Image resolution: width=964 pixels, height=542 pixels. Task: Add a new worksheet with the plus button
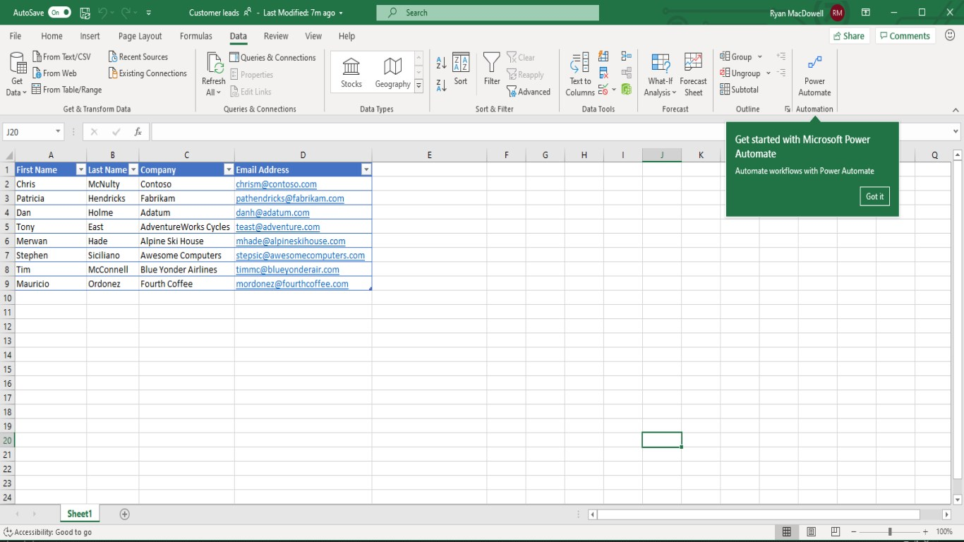[124, 514]
